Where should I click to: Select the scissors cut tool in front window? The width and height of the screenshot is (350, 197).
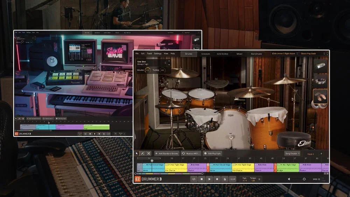point(148,154)
